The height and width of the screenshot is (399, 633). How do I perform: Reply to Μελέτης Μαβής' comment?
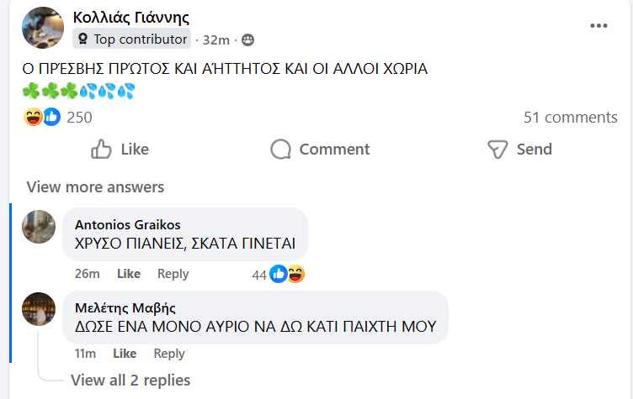(169, 354)
